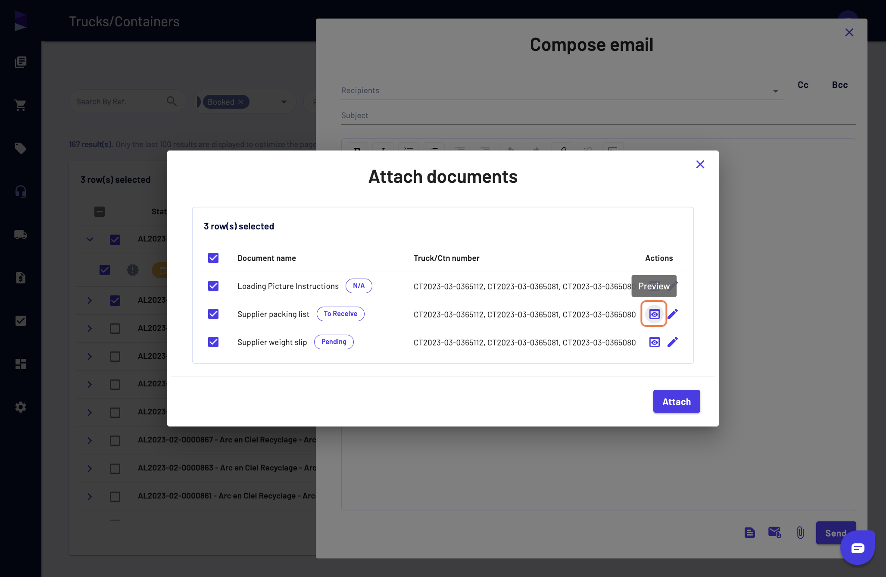886x577 pixels.
Task: Click the Bcc link
Action: pos(840,85)
